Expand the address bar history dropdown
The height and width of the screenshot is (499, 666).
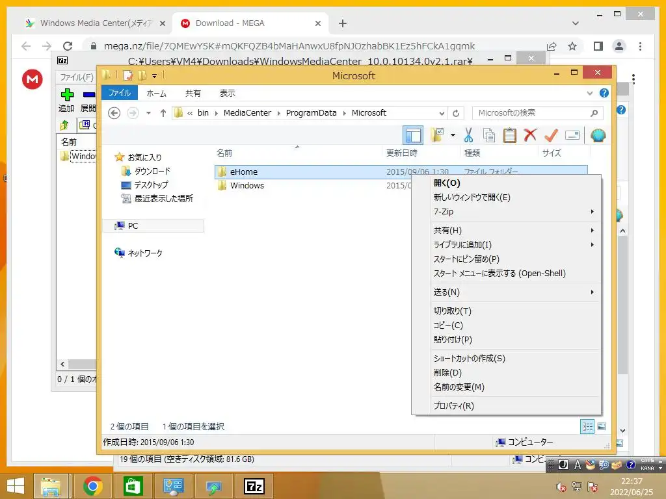(442, 113)
